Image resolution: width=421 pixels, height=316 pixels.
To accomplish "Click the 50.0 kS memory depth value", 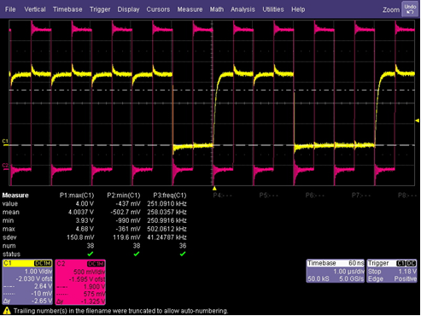I will point(319,279).
